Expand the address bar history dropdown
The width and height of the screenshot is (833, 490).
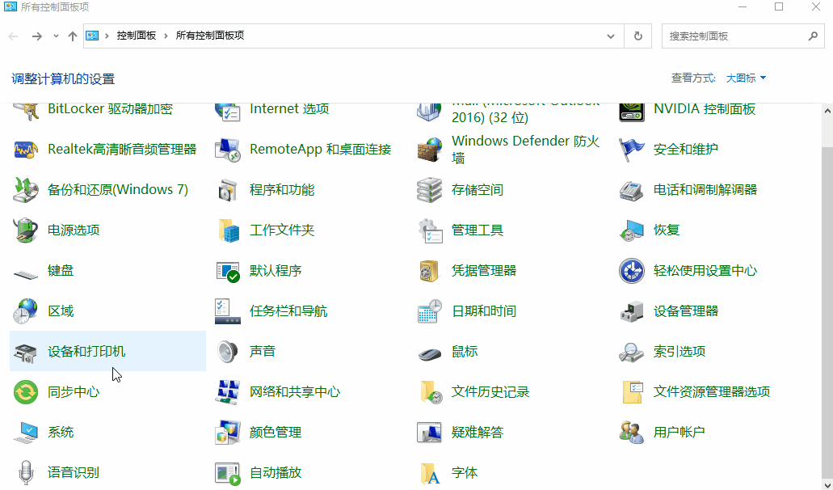point(611,36)
